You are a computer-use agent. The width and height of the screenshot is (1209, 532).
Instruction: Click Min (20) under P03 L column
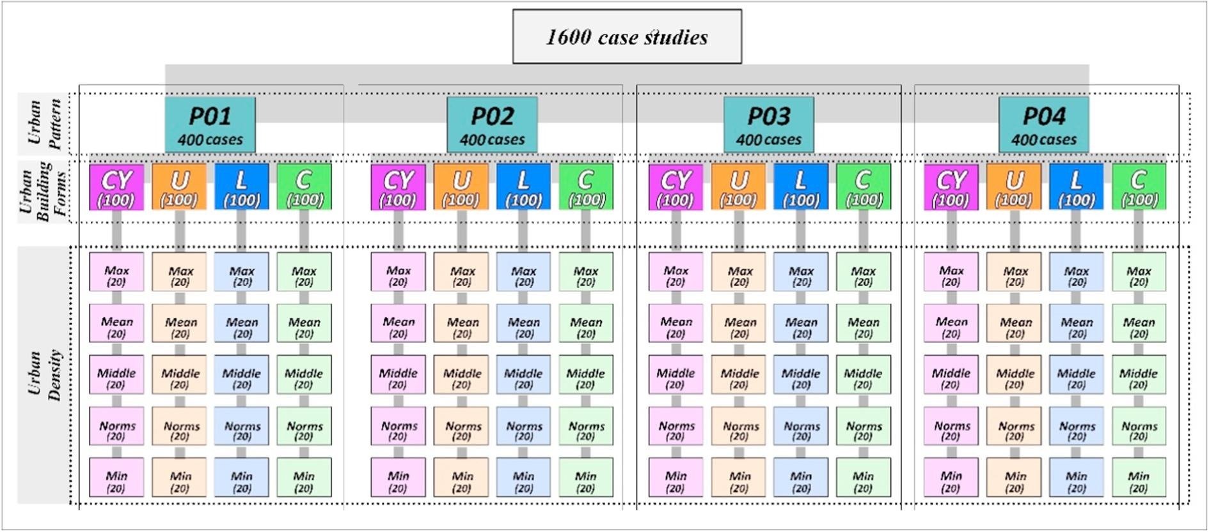coord(801,477)
